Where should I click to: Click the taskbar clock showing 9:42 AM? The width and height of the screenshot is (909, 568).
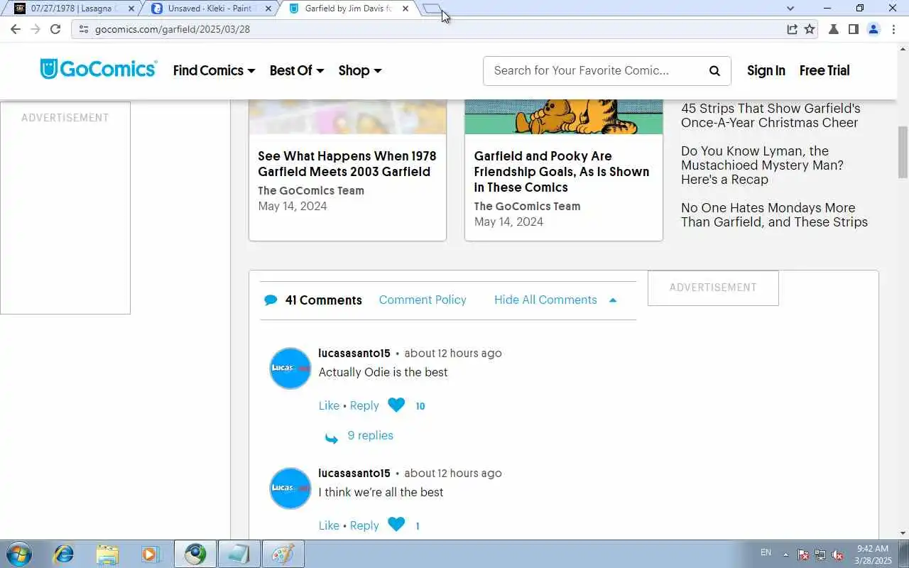coord(873,555)
